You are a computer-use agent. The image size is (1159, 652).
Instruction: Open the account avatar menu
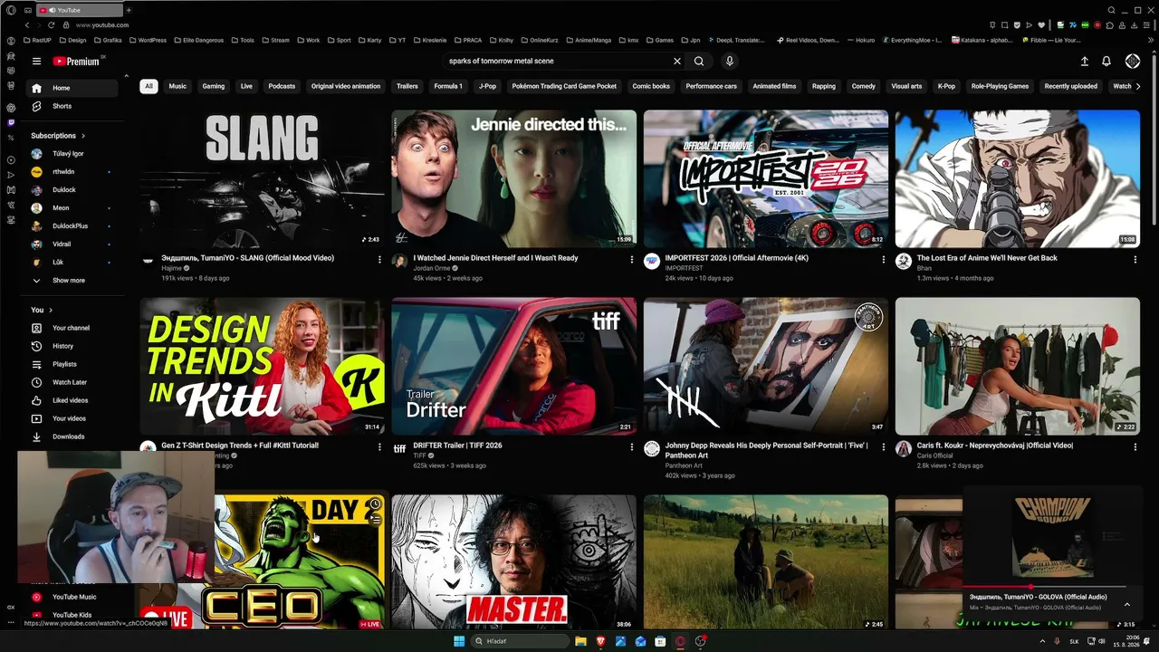point(1133,62)
